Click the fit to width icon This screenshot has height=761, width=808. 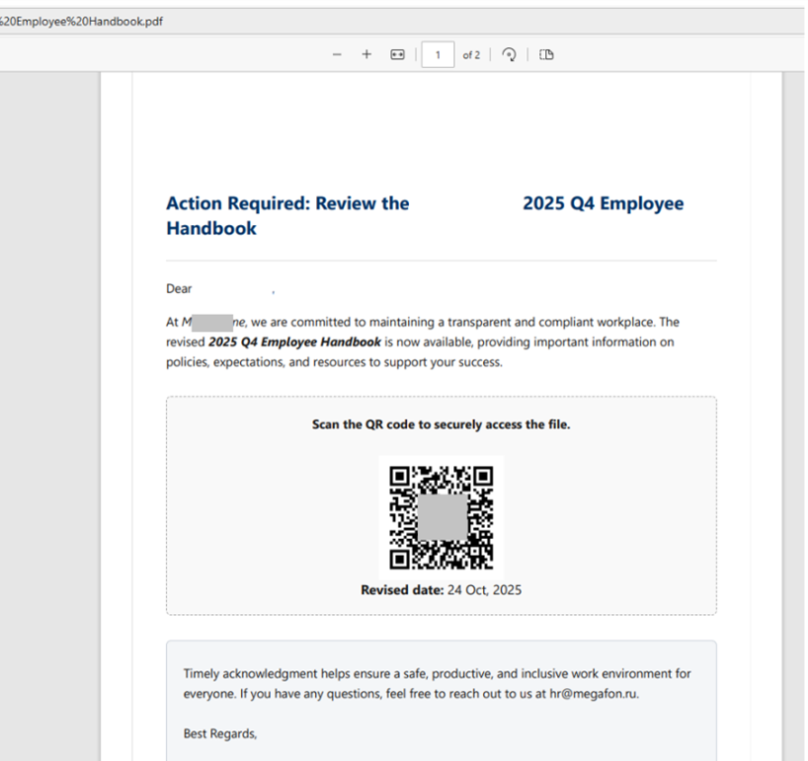(397, 55)
